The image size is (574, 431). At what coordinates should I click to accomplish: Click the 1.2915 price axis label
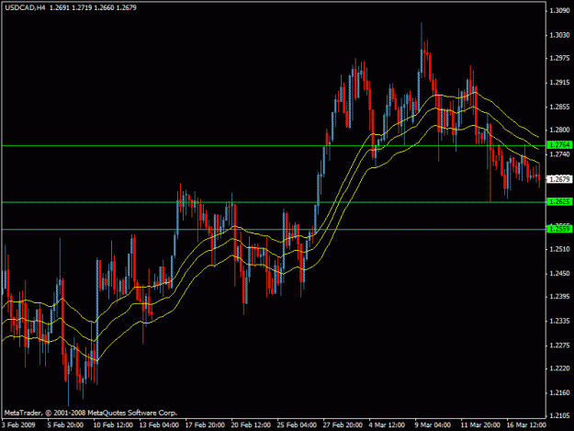[x=559, y=83]
